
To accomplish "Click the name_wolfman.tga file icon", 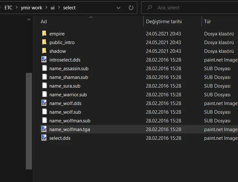I will (x=44, y=129).
